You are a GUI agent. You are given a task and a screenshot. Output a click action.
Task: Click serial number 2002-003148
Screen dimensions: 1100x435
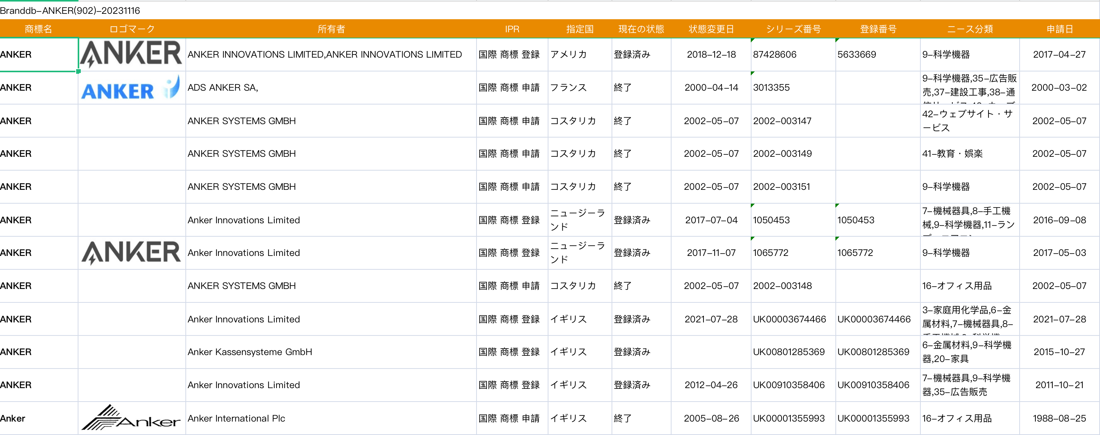click(x=793, y=286)
